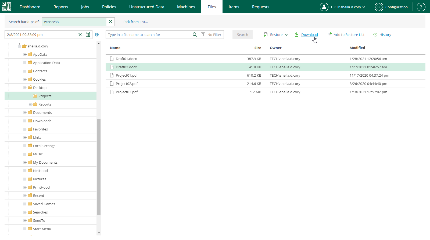Click the Veeam logo icon
The height and width of the screenshot is (240, 430).
[7, 7]
